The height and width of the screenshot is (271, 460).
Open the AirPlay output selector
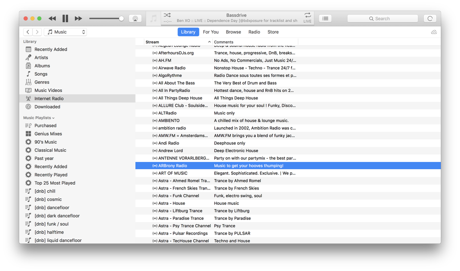(x=135, y=18)
